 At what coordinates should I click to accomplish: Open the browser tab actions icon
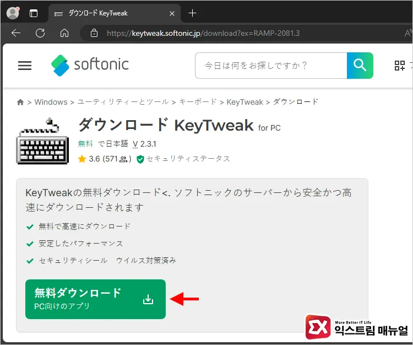pos(34,13)
